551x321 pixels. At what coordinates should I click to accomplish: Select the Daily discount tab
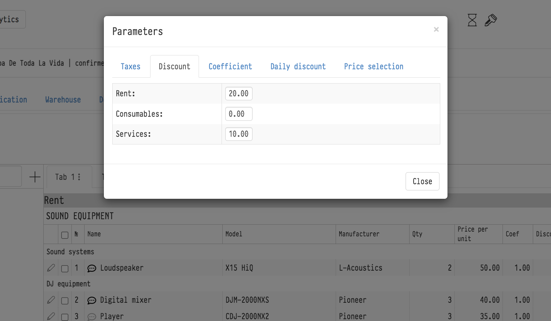(298, 66)
